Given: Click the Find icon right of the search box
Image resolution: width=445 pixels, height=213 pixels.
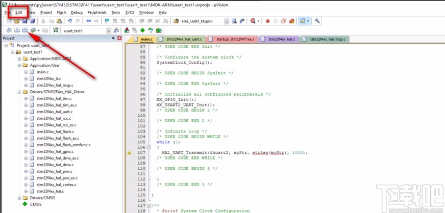Looking at the screenshot, I should tap(234, 21).
